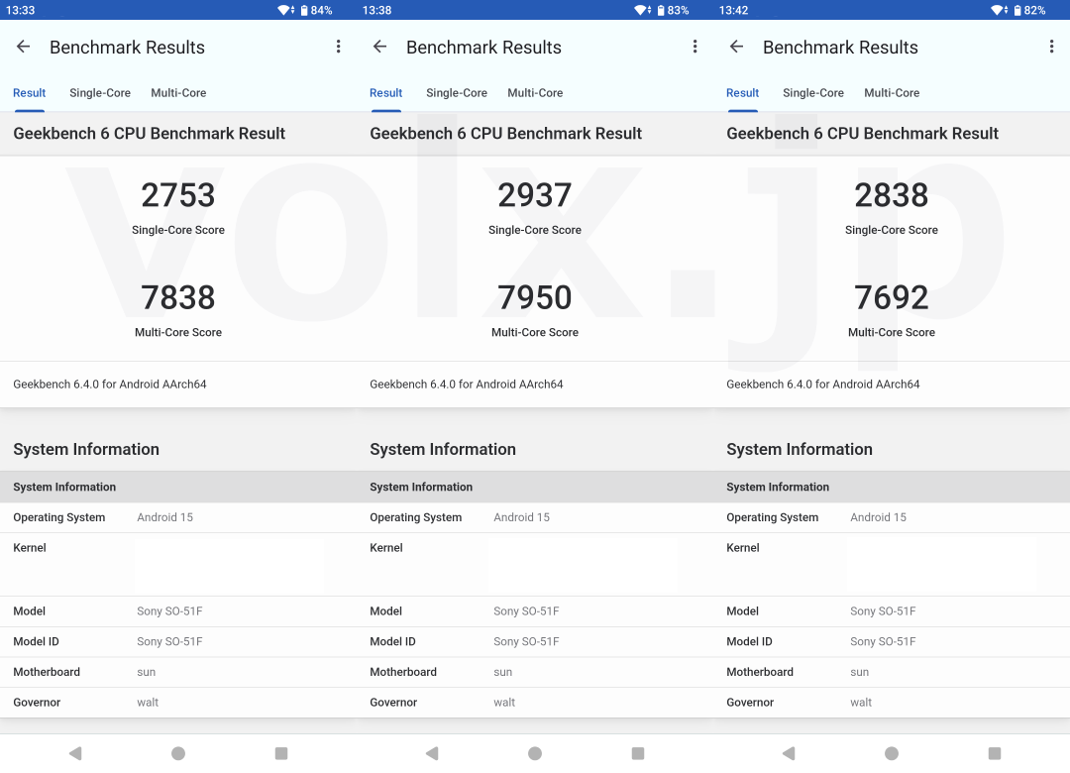Tap the battery icon showing 84%
The width and height of the screenshot is (1070, 773).
pos(304,10)
